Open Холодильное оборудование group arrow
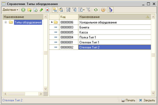The height and width of the screenshot is (105, 158). (x=52, y=22)
